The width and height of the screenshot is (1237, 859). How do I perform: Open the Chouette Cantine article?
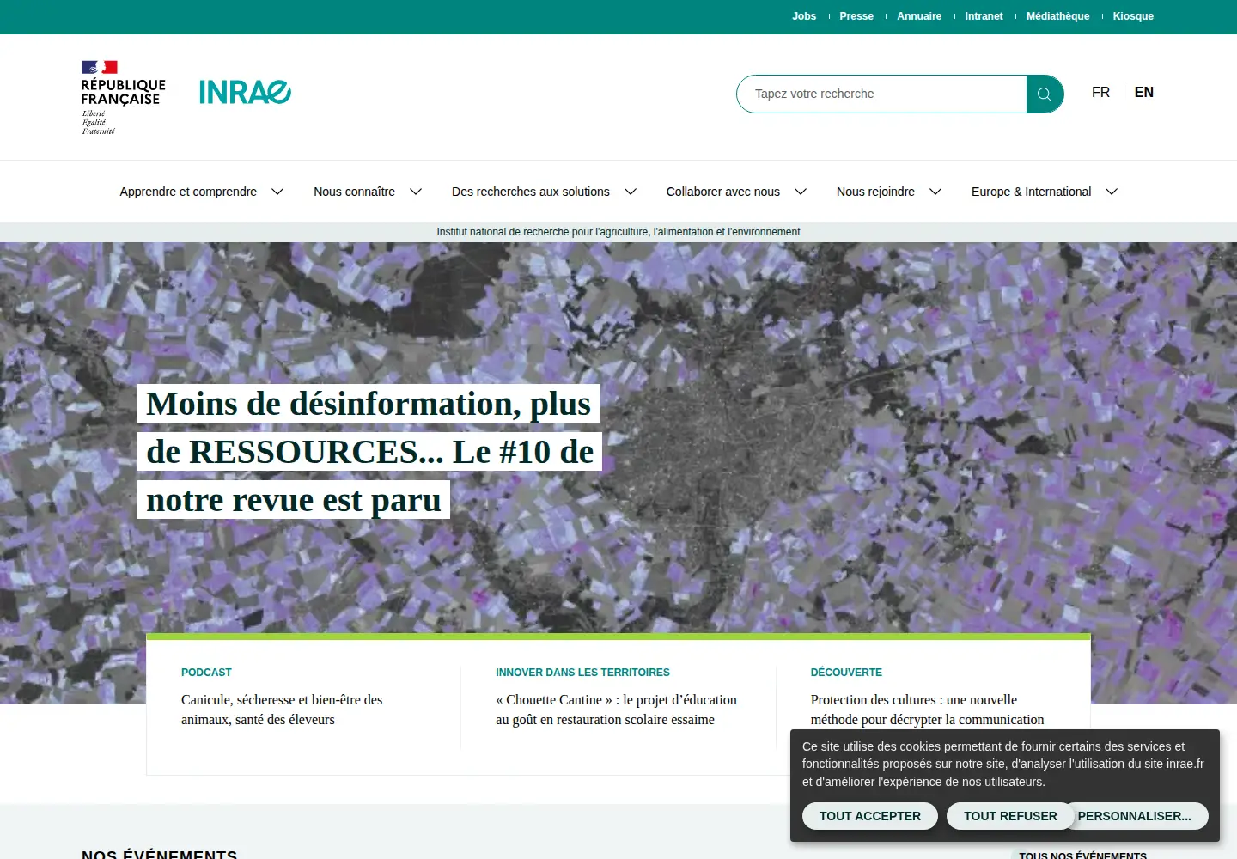pyautogui.click(x=616, y=710)
